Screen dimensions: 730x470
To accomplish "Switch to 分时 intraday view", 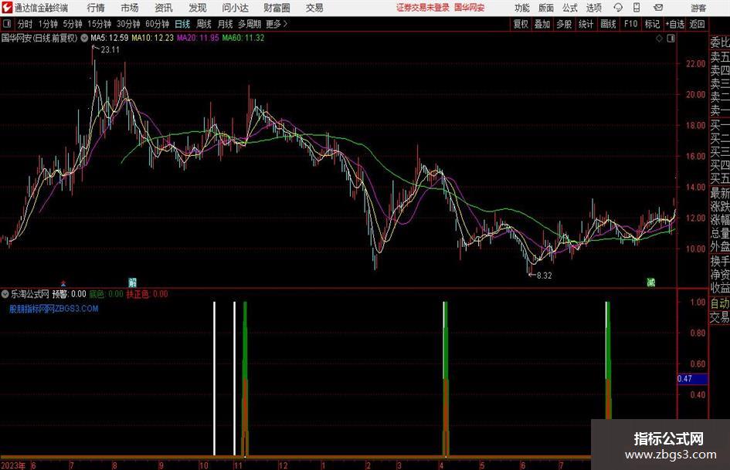I will [x=25, y=24].
